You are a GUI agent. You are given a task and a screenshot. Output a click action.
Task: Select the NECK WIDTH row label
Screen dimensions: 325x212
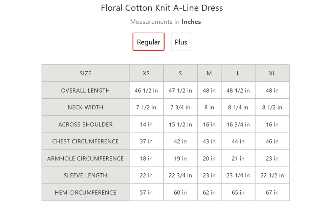(85, 107)
